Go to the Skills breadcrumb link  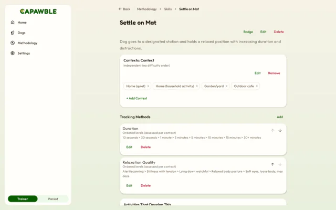[x=168, y=9]
